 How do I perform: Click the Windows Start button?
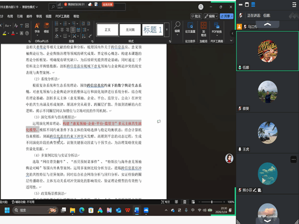click(7, 211)
